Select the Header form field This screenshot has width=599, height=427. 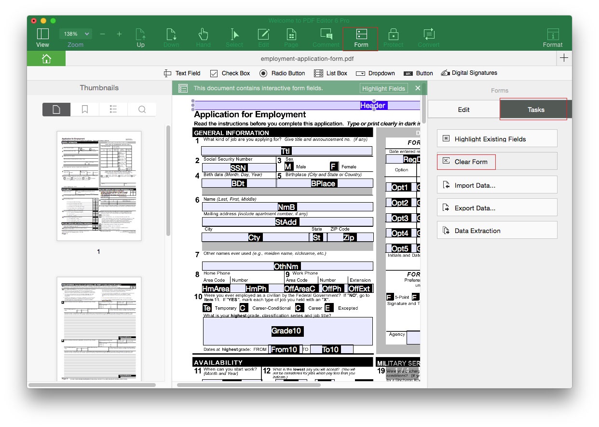pos(307,106)
